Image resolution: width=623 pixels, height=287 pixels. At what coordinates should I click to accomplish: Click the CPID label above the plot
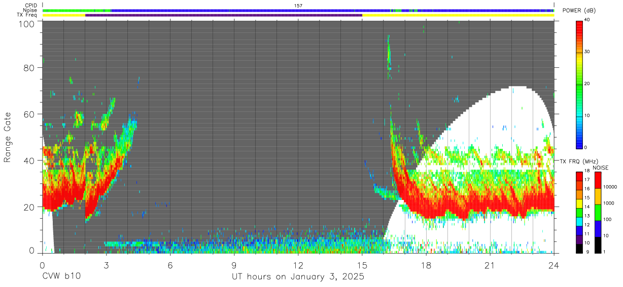[31, 5]
